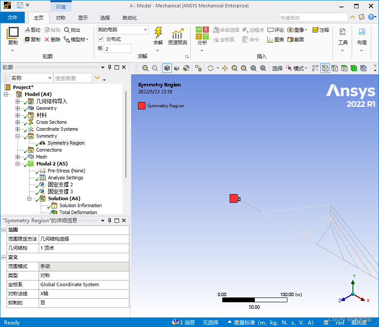
Task: Click the 核 cores number field
Action: click(x=118, y=49)
